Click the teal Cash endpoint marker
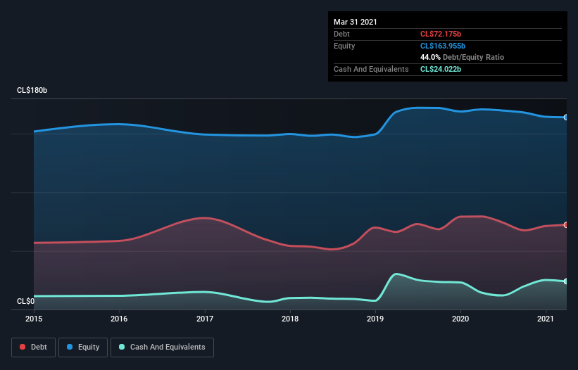The width and height of the screenshot is (578, 370). click(566, 281)
